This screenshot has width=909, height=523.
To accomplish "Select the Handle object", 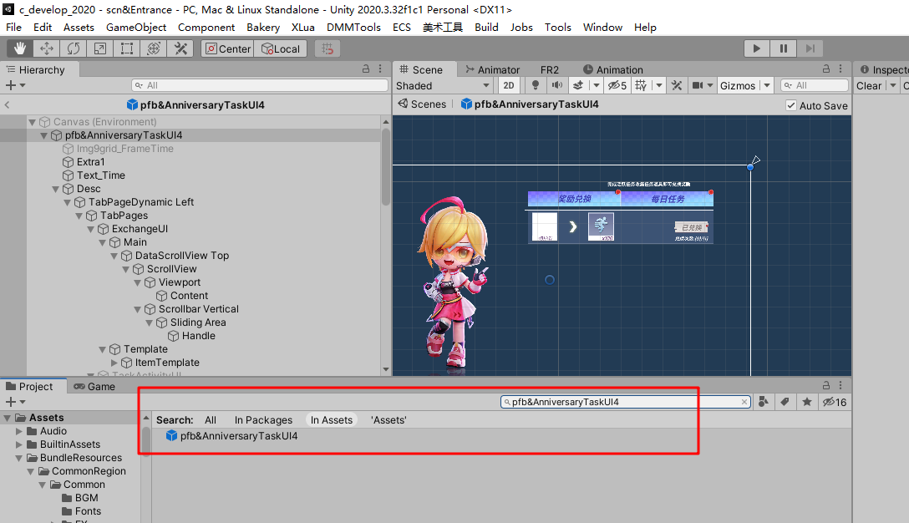I will coord(198,337).
